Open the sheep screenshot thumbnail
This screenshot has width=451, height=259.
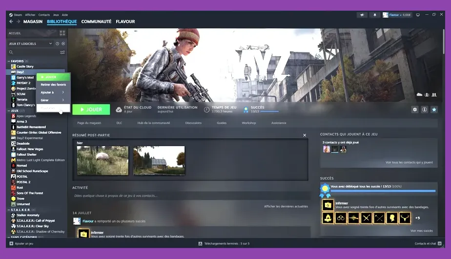point(102,160)
